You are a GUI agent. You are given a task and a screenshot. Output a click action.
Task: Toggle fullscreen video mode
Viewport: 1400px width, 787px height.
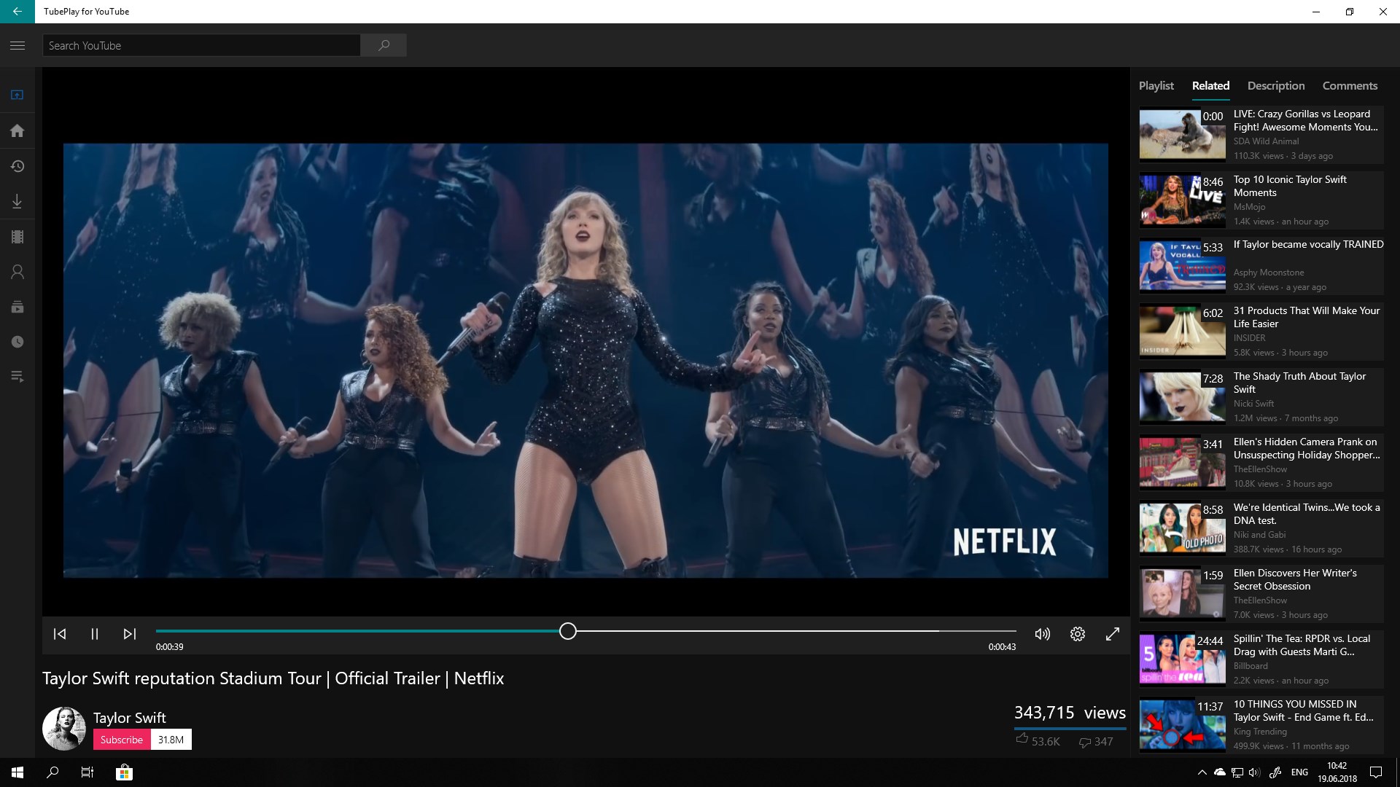click(1112, 634)
